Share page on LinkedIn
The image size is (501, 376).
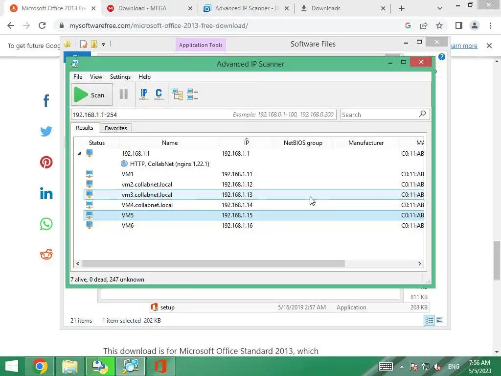coord(46,193)
